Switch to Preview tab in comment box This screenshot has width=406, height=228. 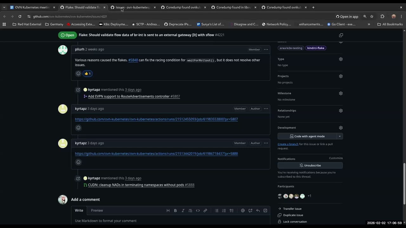pos(97,211)
